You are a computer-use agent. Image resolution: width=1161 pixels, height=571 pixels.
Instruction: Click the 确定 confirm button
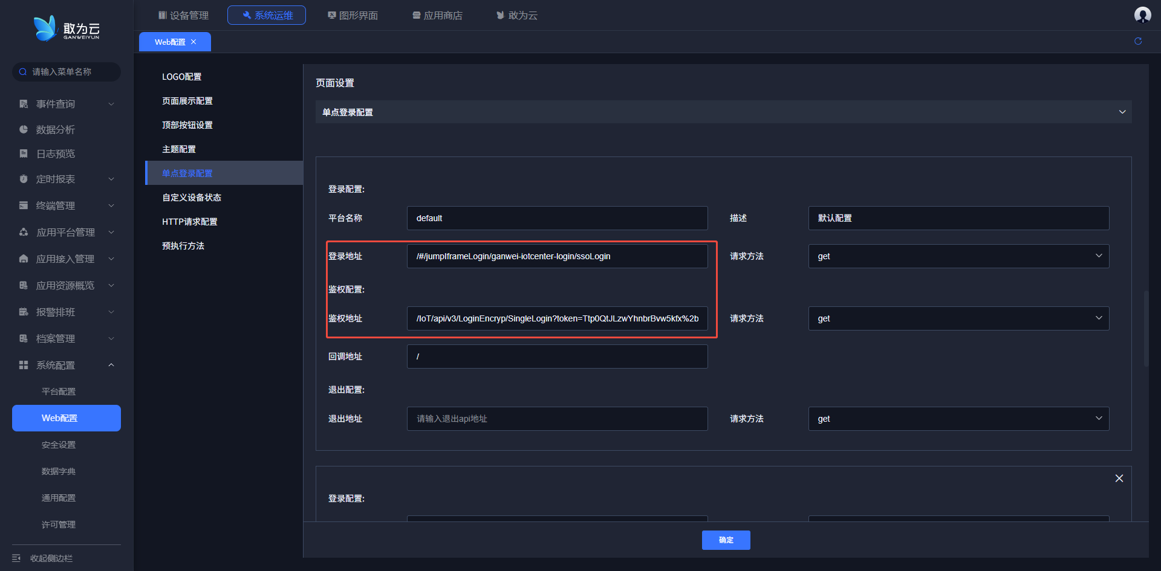726,540
